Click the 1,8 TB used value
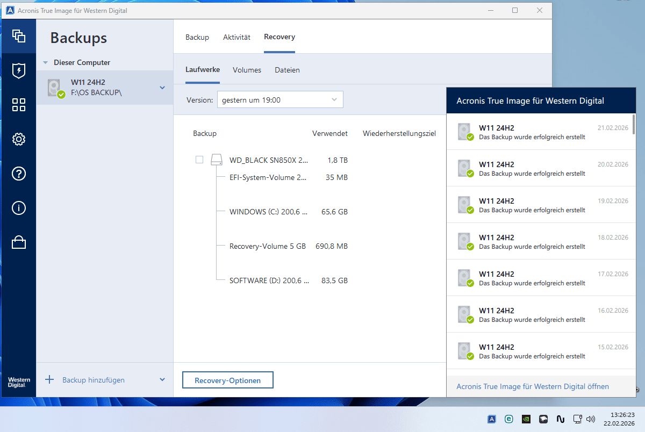 (x=338, y=160)
